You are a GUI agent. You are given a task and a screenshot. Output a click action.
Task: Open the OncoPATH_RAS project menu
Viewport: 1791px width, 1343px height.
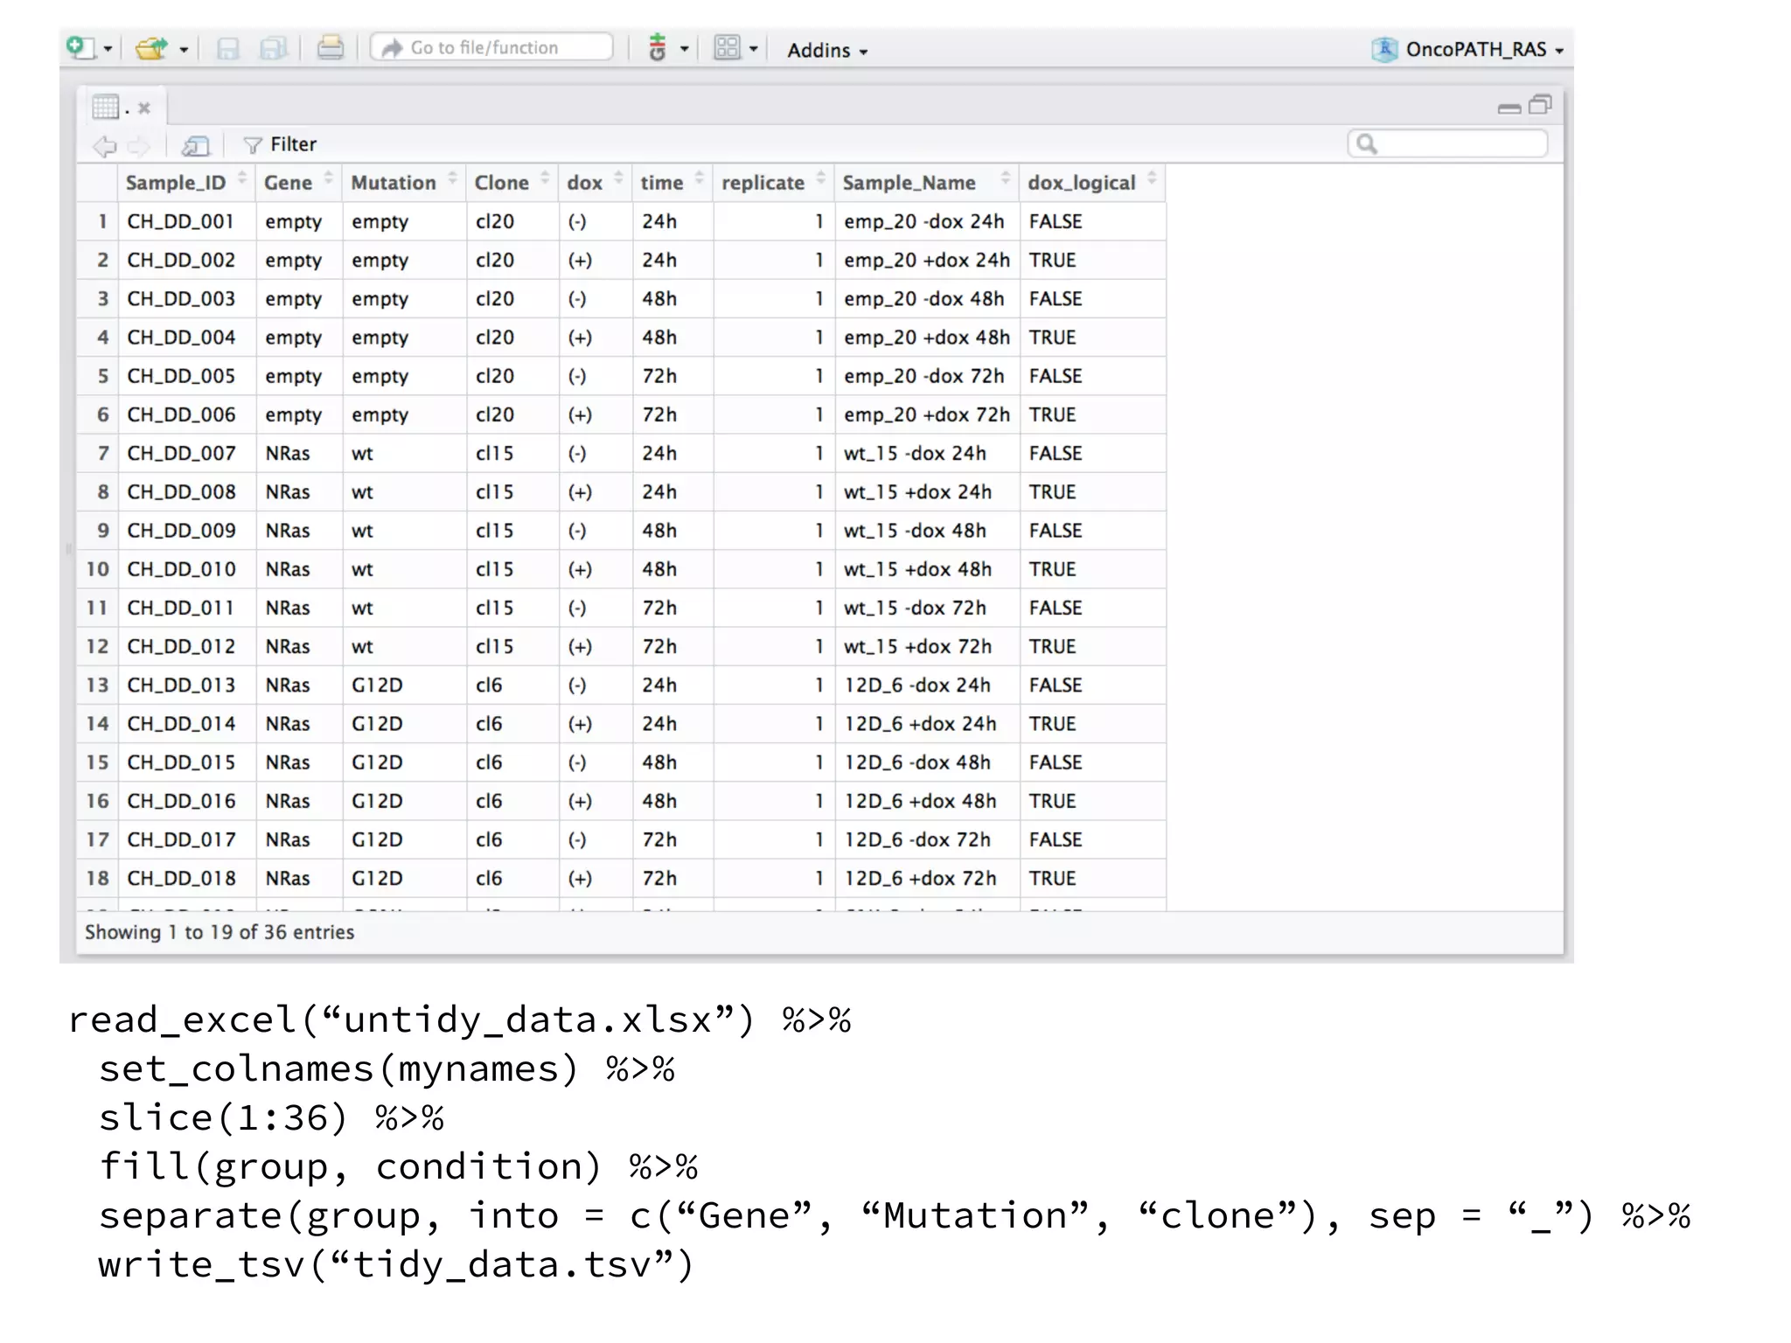[x=1467, y=50]
